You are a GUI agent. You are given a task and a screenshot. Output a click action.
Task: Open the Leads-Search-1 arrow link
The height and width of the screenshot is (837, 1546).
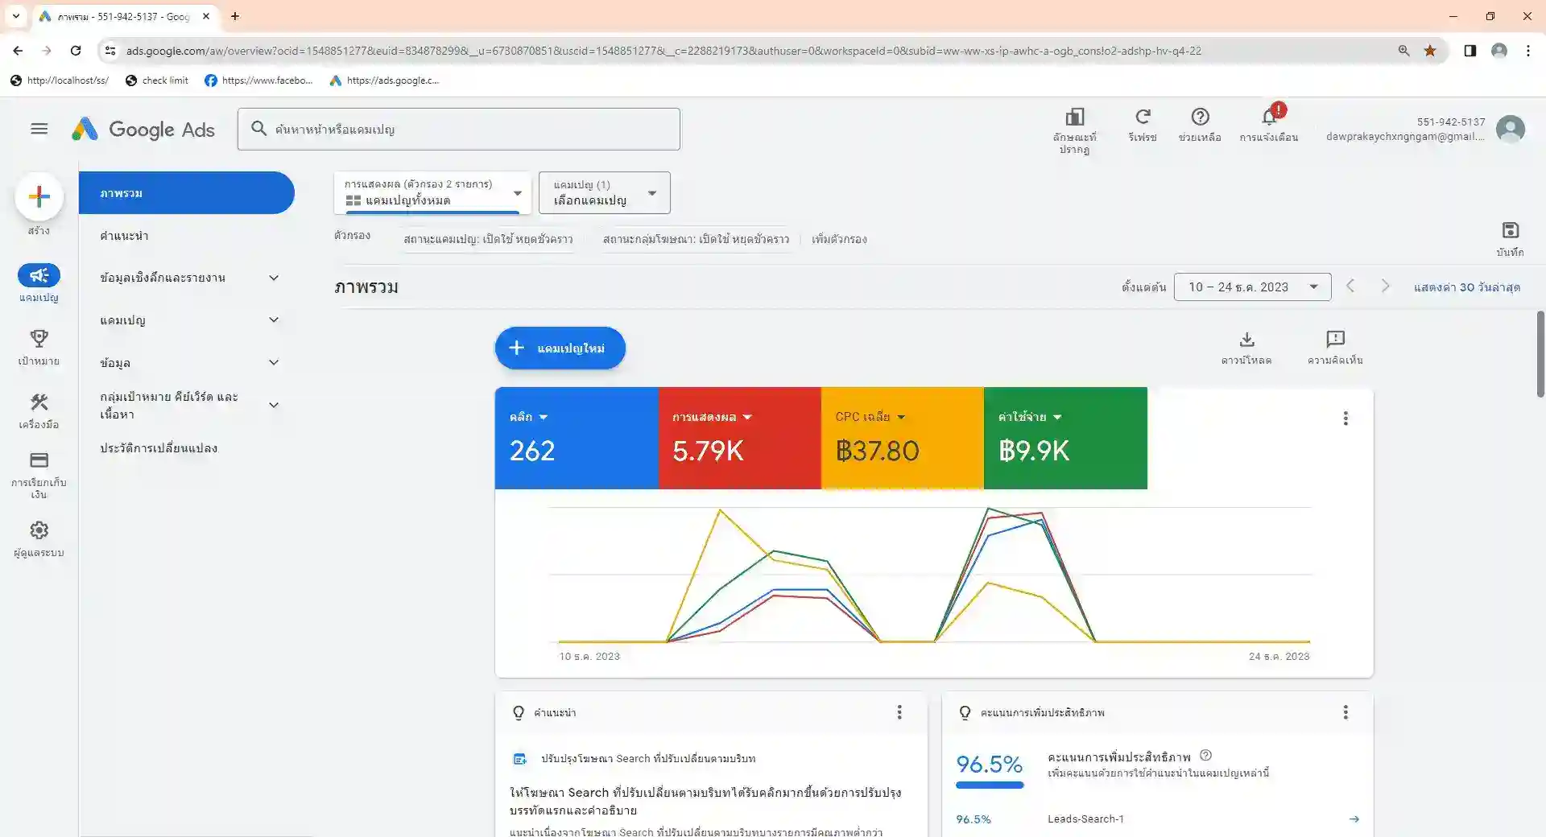tap(1355, 818)
